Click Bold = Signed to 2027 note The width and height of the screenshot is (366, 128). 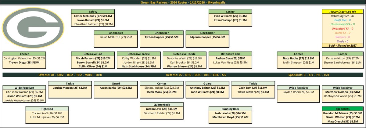pyautogui.click(x=343, y=45)
